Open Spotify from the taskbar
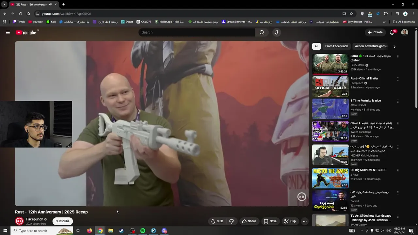Image resolution: width=418 pixels, height=235 pixels. (143, 231)
